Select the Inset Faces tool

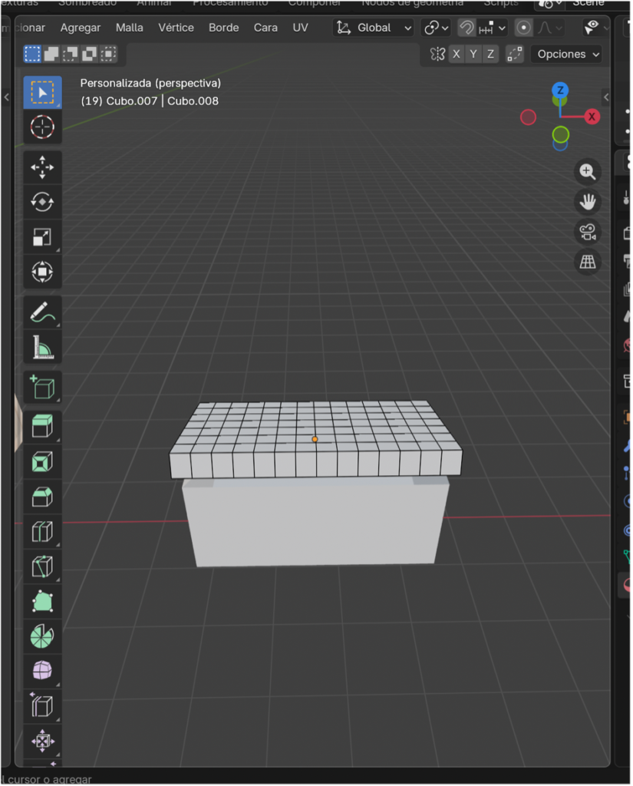42,461
